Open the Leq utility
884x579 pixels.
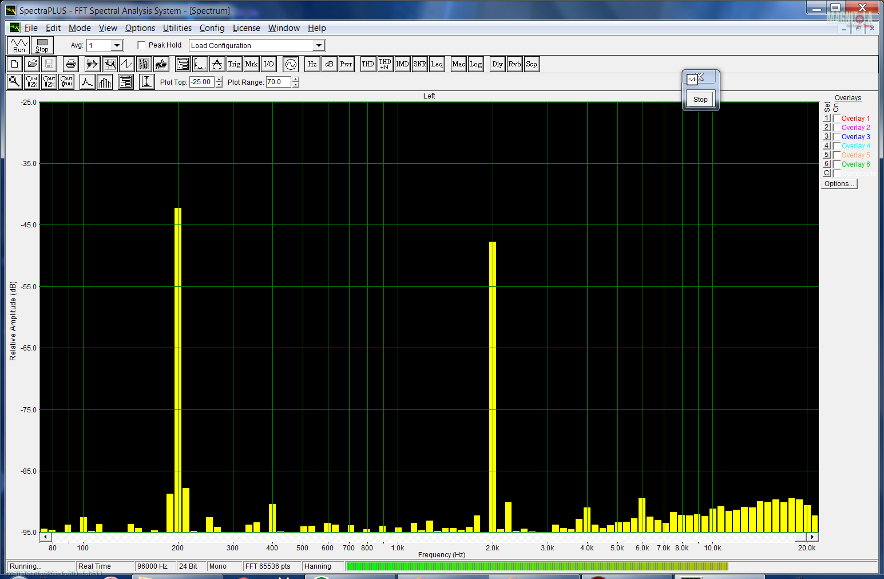coord(437,64)
